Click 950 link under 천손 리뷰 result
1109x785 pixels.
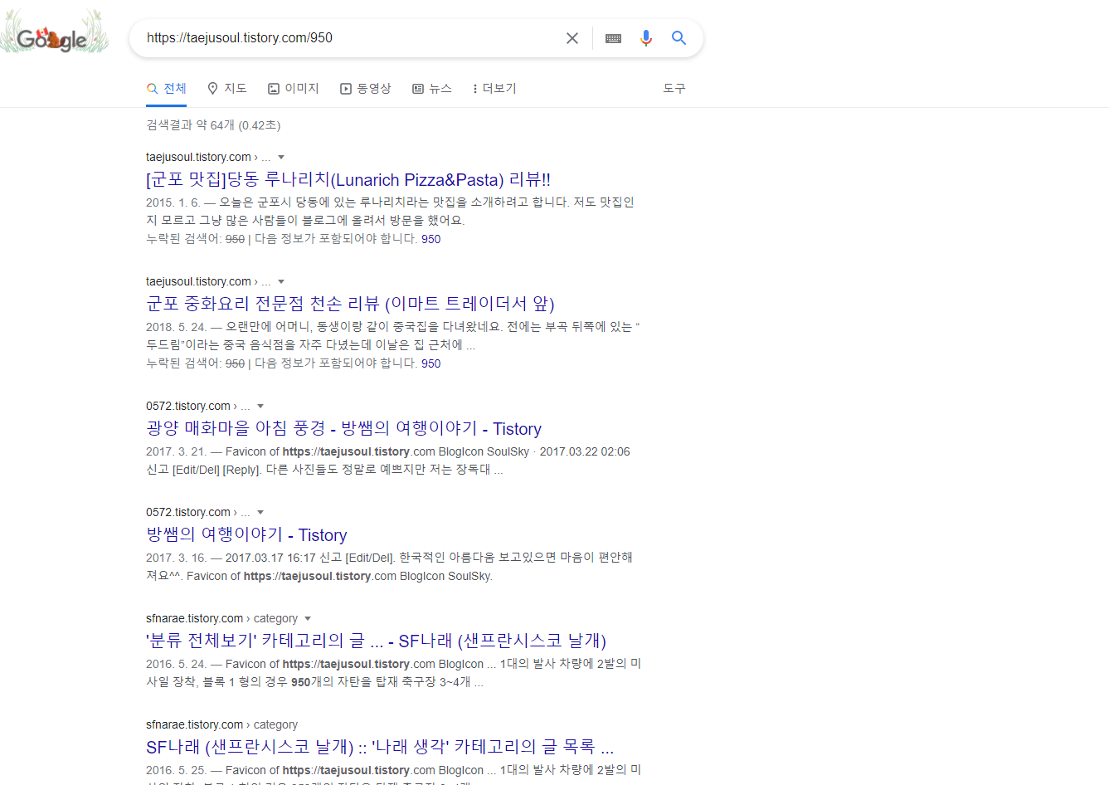click(431, 363)
